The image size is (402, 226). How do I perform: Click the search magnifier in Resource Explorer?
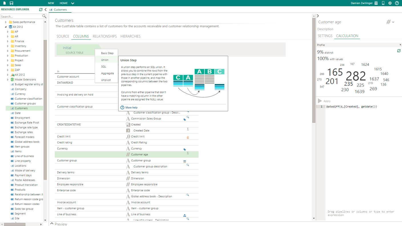pos(44,17)
